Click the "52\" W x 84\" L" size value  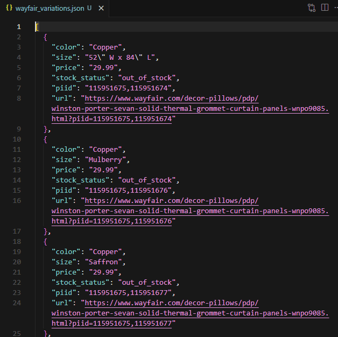pyautogui.click(x=120, y=58)
